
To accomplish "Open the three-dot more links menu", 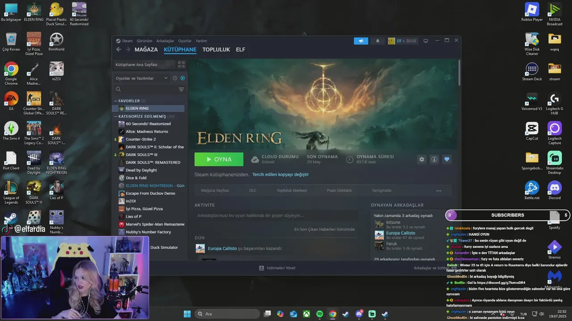I will pyautogui.click(x=439, y=191).
